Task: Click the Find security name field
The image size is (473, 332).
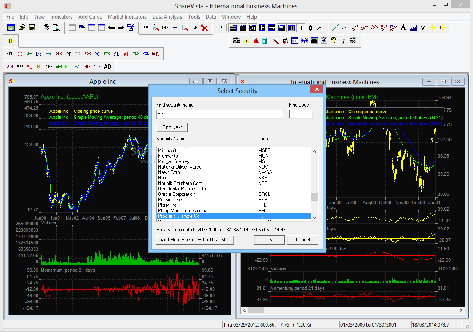Action: click(x=219, y=114)
